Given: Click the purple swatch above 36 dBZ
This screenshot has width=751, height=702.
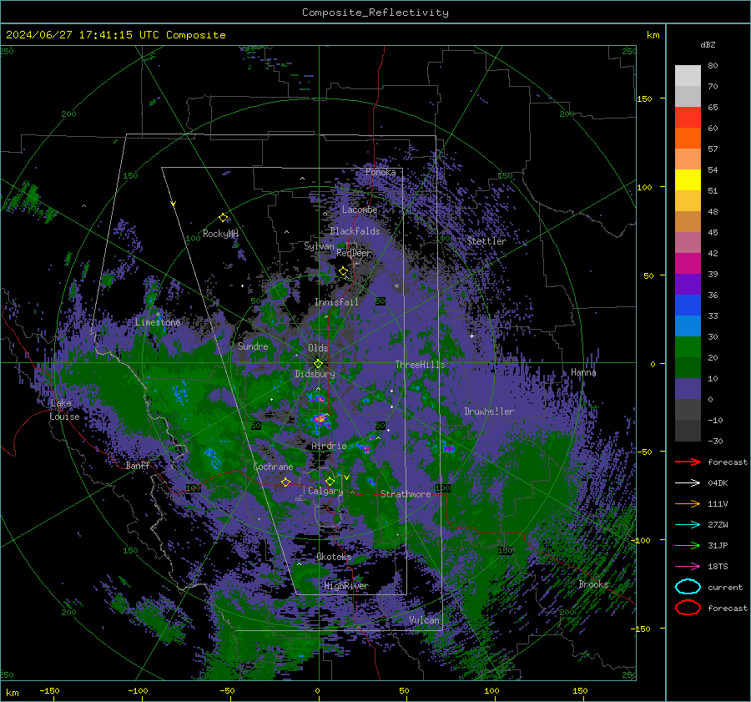Looking at the screenshot, I should click(688, 285).
